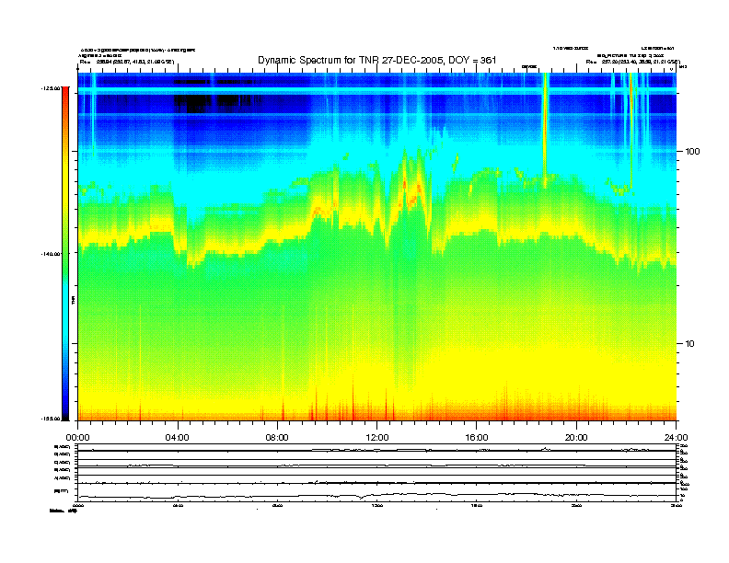
Task: Click the 100 frequency axis label
Action: click(x=692, y=152)
